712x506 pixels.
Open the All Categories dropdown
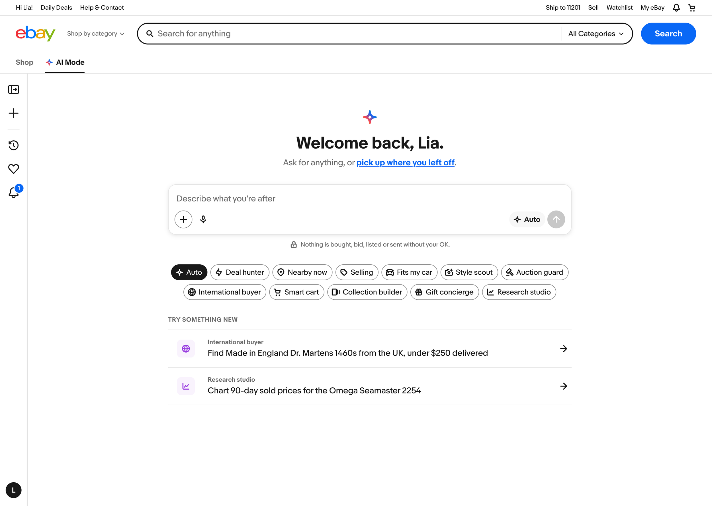[596, 34]
